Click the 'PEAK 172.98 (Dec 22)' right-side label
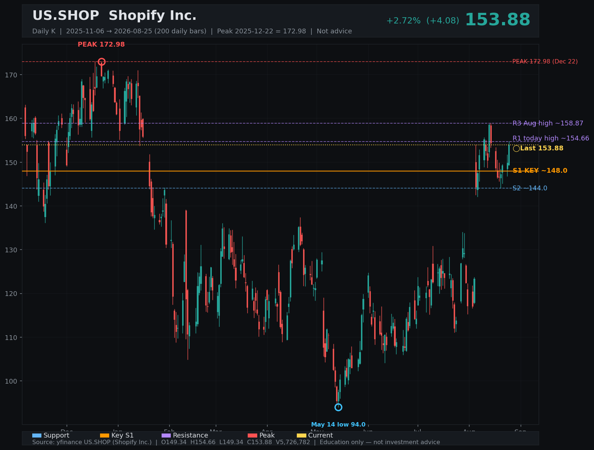This screenshot has width=594, height=450. coord(545,62)
